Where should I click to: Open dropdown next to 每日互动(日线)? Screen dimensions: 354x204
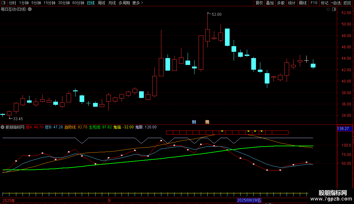[30, 9]
